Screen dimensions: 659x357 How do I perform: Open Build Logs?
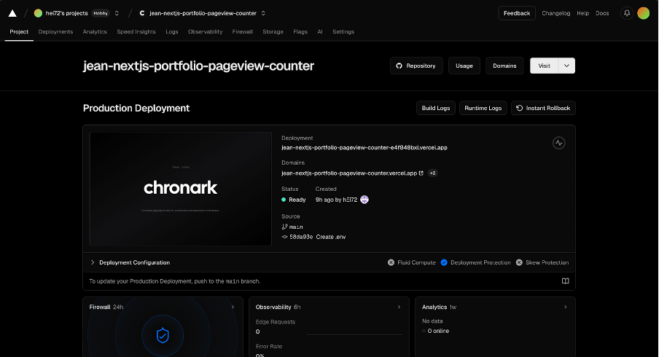(x=435, y=109)
